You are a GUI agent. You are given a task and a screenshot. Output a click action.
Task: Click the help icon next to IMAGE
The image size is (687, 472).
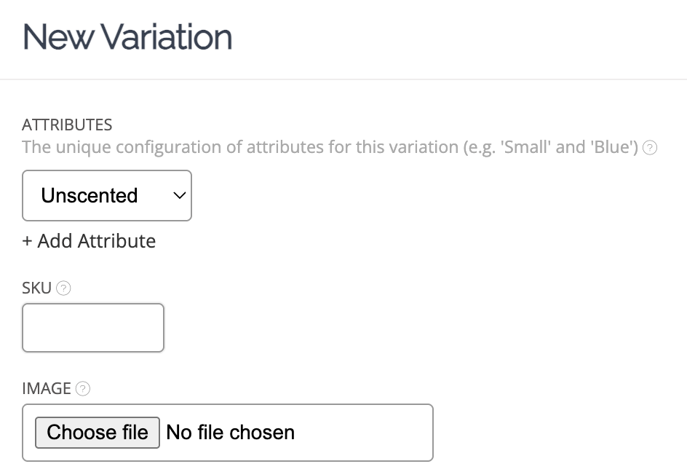click(x=83, y=389)
